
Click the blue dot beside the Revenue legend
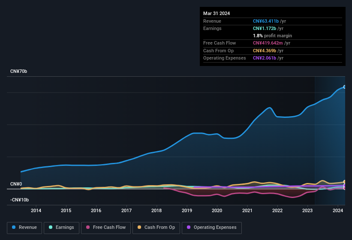point(14,228)
